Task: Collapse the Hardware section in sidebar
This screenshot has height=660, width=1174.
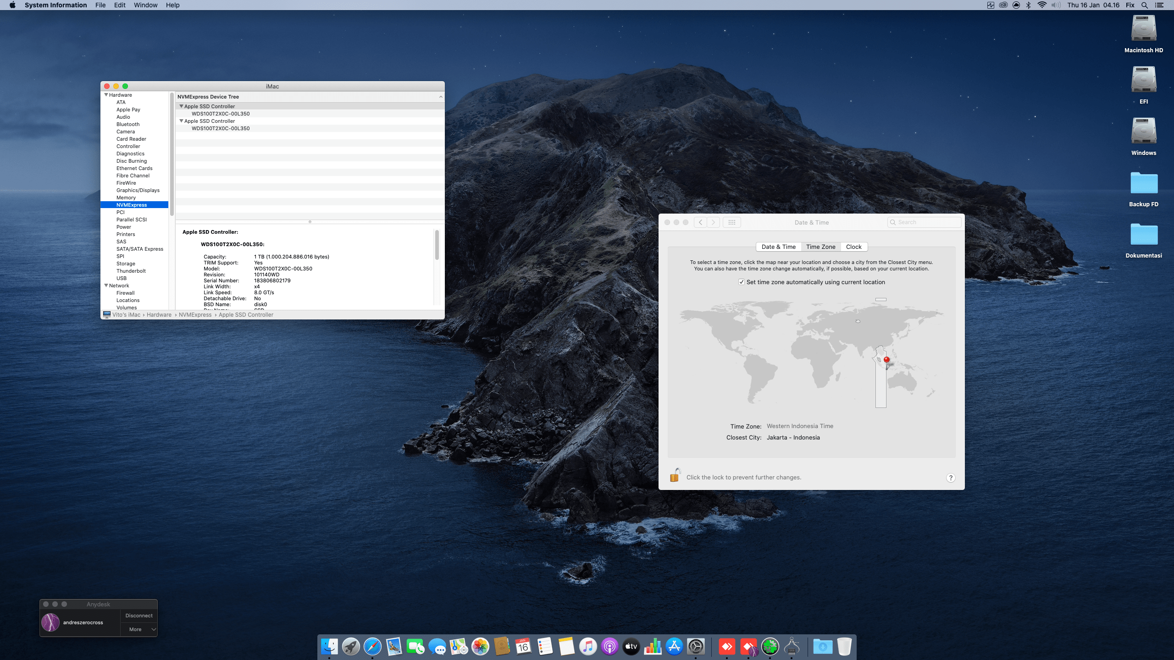Action: click(106, 95)
